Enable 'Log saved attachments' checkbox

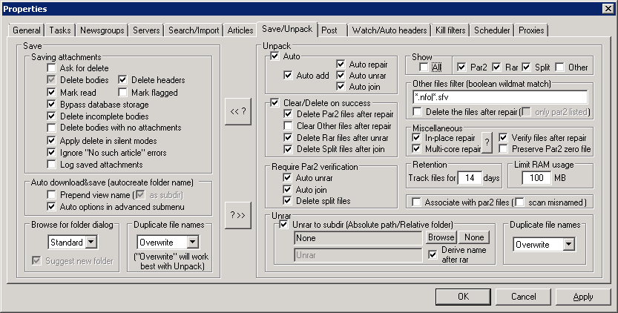click(x=51, y=164)
